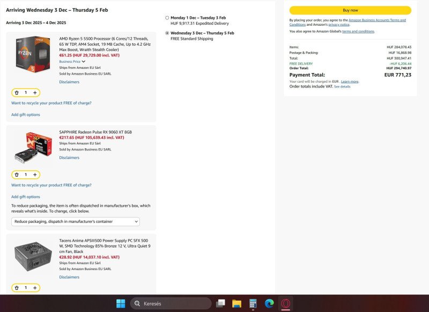429x312 pixels.
Task: Click the €28.92 price text
Action: click(90, 257)
